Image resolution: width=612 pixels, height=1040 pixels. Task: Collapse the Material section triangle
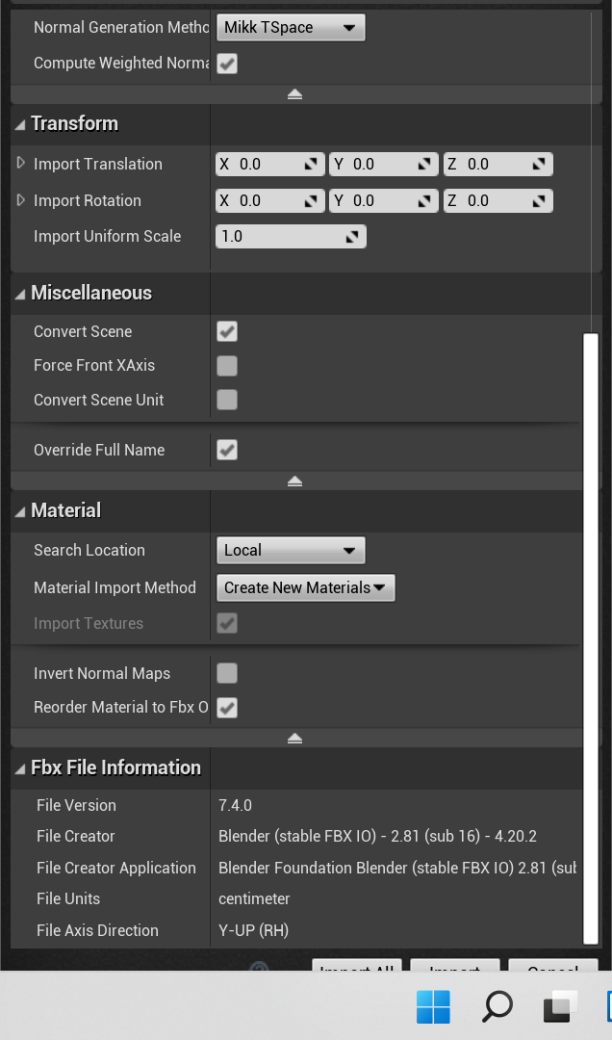[x=20, y=511]
